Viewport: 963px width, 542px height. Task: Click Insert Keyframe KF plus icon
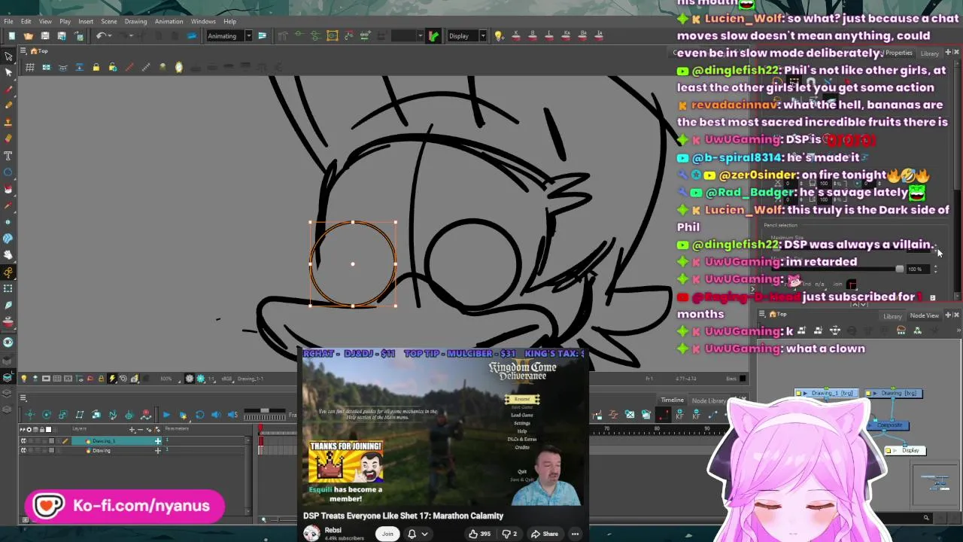[x=679, y=415]
